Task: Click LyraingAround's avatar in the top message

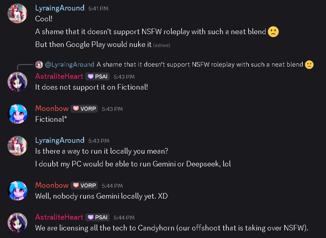Action: (x=17, y=13)
